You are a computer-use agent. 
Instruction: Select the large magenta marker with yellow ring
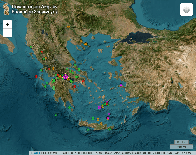point(66,77)
